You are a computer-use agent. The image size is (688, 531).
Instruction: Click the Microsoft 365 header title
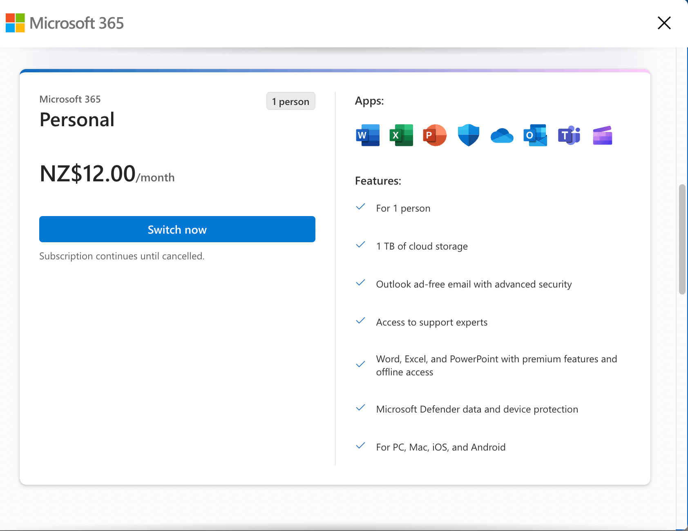[77, 23]
